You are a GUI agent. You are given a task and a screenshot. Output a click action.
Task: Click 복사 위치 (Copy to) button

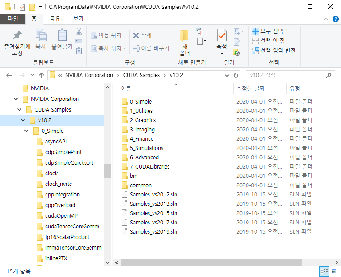tap(108, 48)
